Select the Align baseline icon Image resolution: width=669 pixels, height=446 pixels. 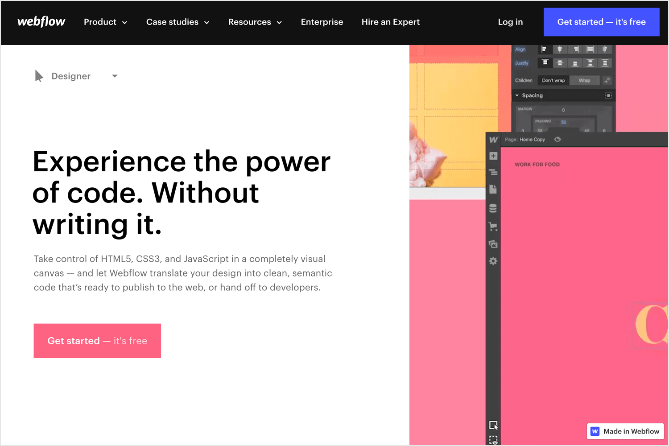[605, 49]
